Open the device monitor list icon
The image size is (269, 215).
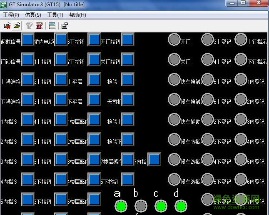click(52, 26)
